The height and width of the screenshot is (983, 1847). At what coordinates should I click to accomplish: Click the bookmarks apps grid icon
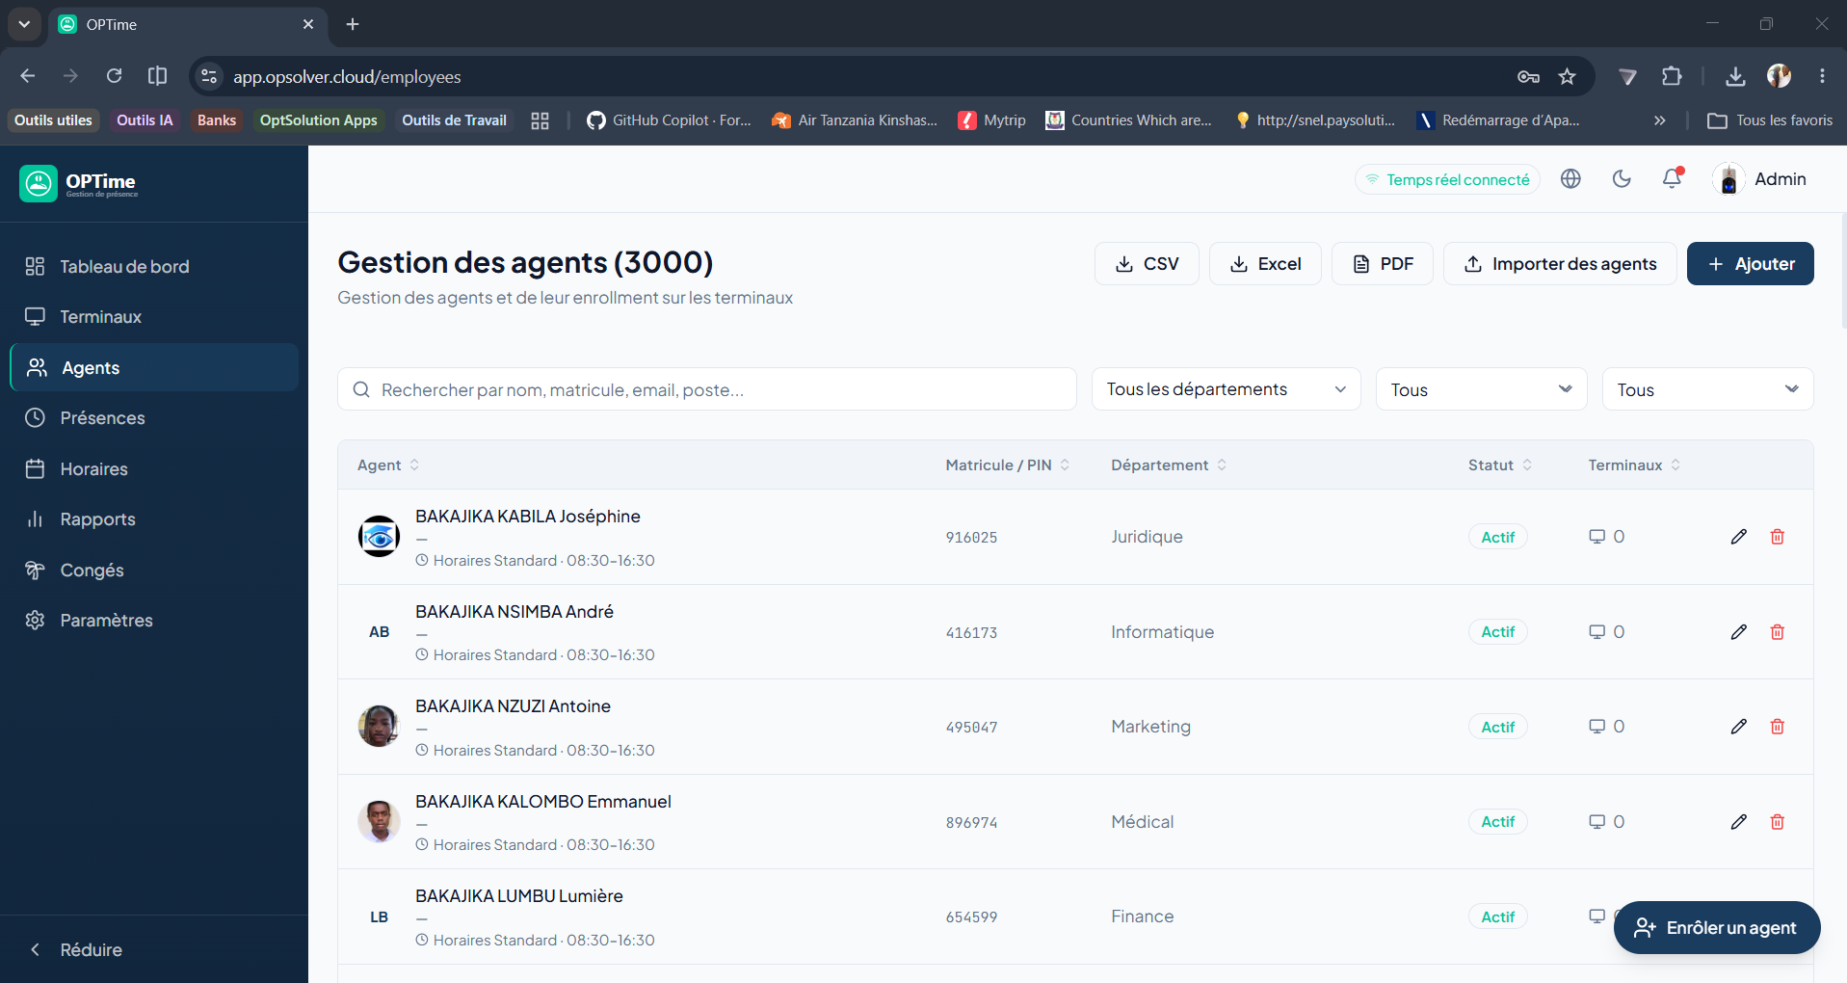(540, 120)
